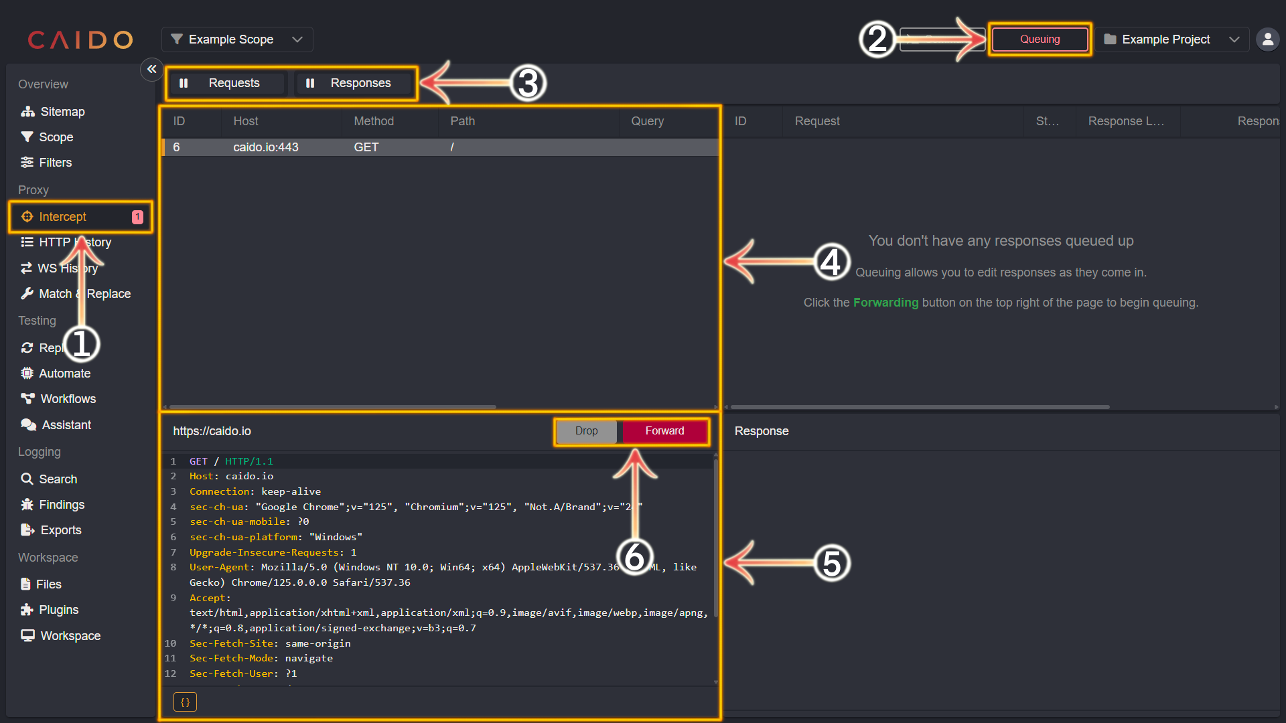
Task: Click the responses table horizontal scrollbar
Action: pyautogui.click(x=920, y=407)
